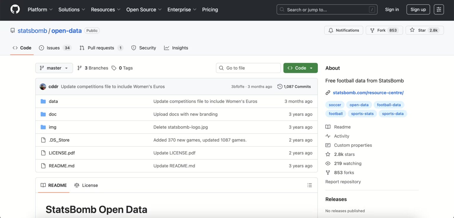Expand the green Code dropdown

tap(300, 68)
